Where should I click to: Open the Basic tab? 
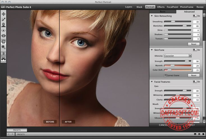click(x=163, y=12)
